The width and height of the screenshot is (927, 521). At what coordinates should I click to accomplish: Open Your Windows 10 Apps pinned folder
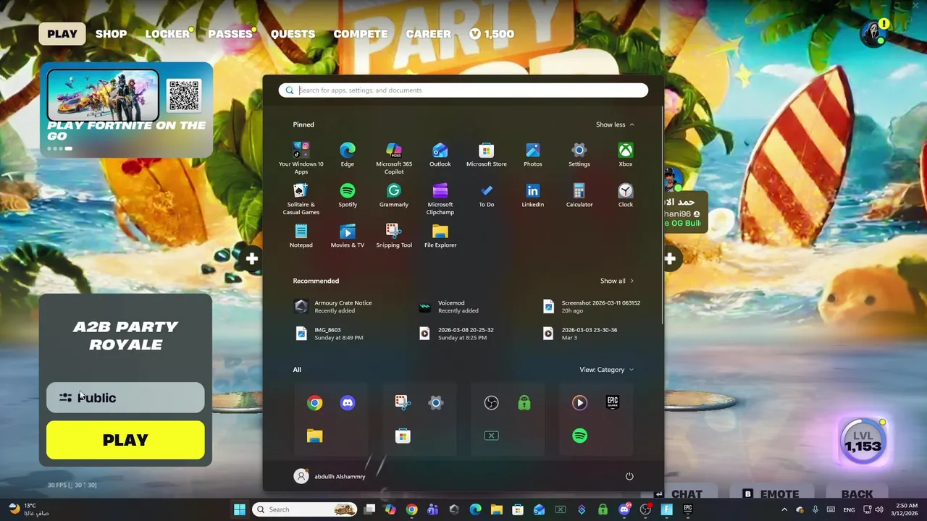[301, 158]
